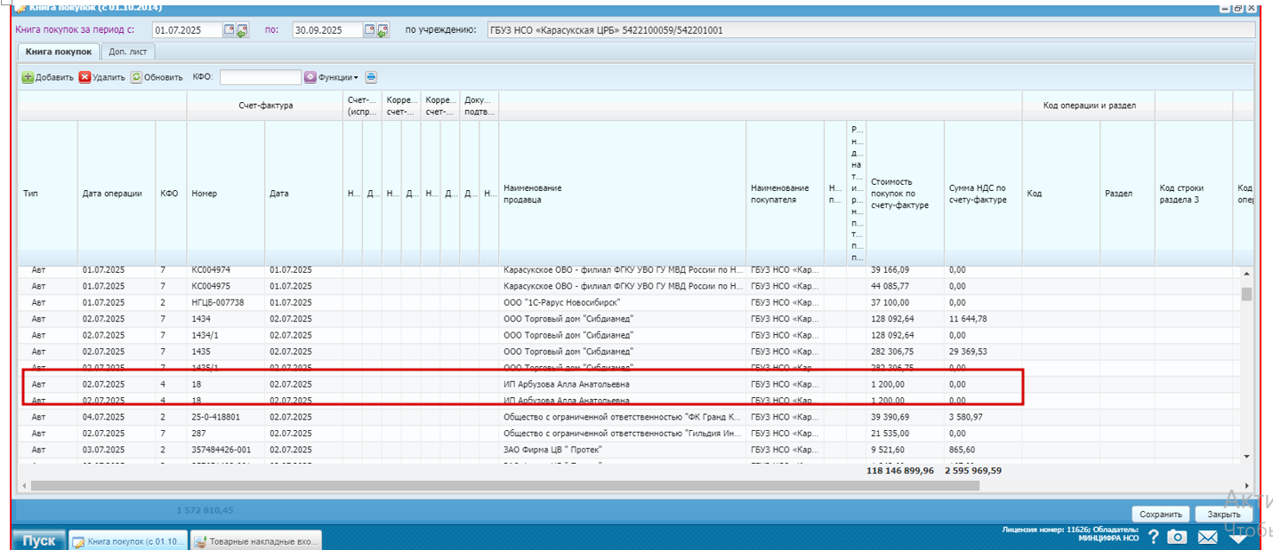Select the invoice number cell НГЦБ-007738
The image size is (1273, 550).
pyautogui.click(x=226, y=302)
